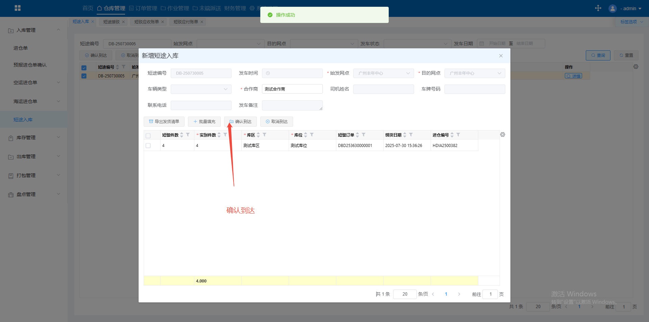Click the grid menu icon at top-left
The image size is (649, 322).
[18, 8]
